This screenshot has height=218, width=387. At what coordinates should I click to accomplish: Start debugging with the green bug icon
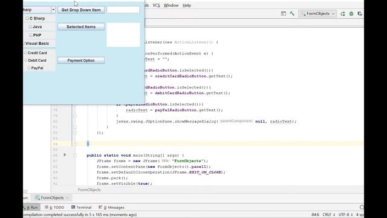(x=351, y=14)
